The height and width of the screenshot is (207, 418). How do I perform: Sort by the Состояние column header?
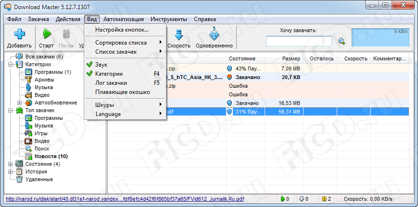[x=245, y=58]
